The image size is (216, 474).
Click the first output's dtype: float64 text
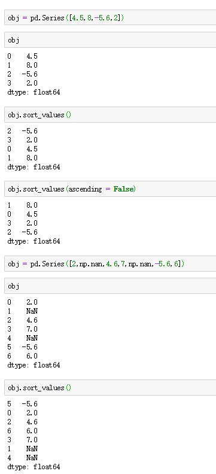[x=34, y=92]
